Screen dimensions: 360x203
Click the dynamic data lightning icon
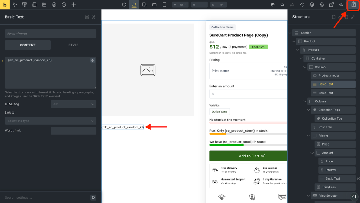tap(92, 60)
